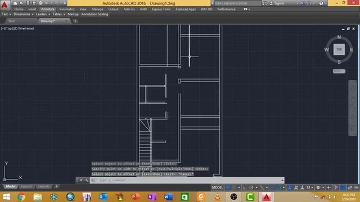Screen dimensions: 360x202
Task: Open Camtasia from the taskbar
Action: pyautogui.click(x=250, y=197)
